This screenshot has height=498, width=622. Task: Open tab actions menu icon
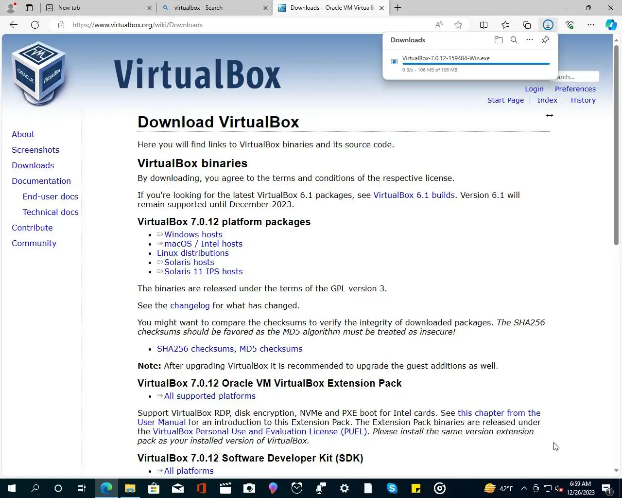click(29, 8)
